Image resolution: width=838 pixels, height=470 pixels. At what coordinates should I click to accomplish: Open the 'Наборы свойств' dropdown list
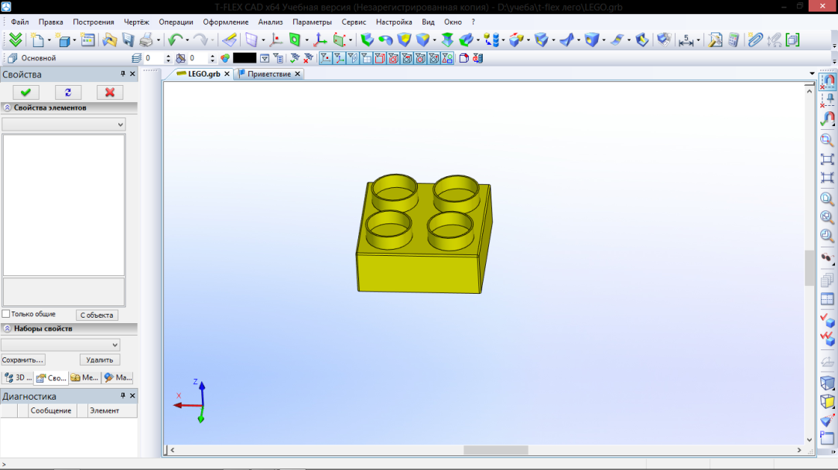(60, 345)
